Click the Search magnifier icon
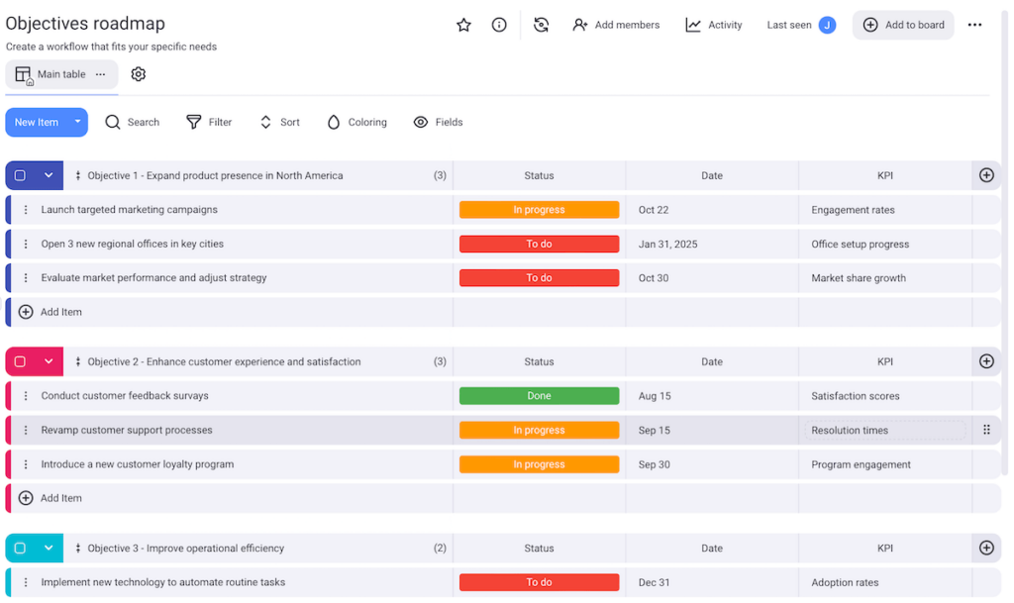The width and height of the screenshot is (1014, 603). pyautogui.click(x=114, y=122)
